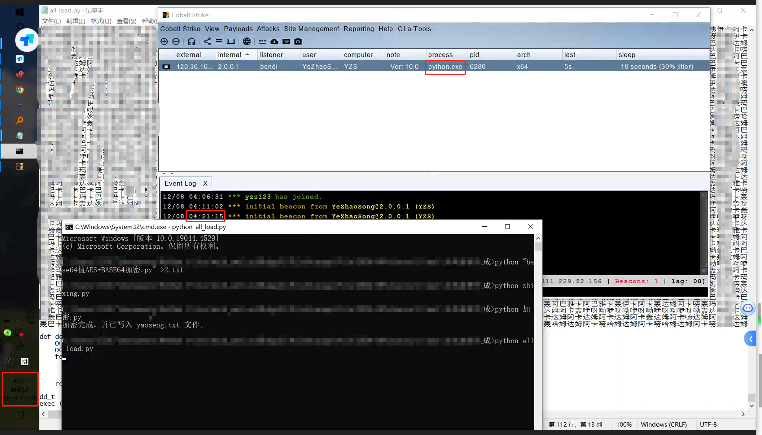Open the OLa-Tools menu
This screenshot has height=435, width=762.
point(414,29)
